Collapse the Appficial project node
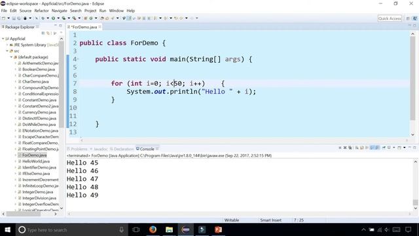 click(x=3, y=39)
